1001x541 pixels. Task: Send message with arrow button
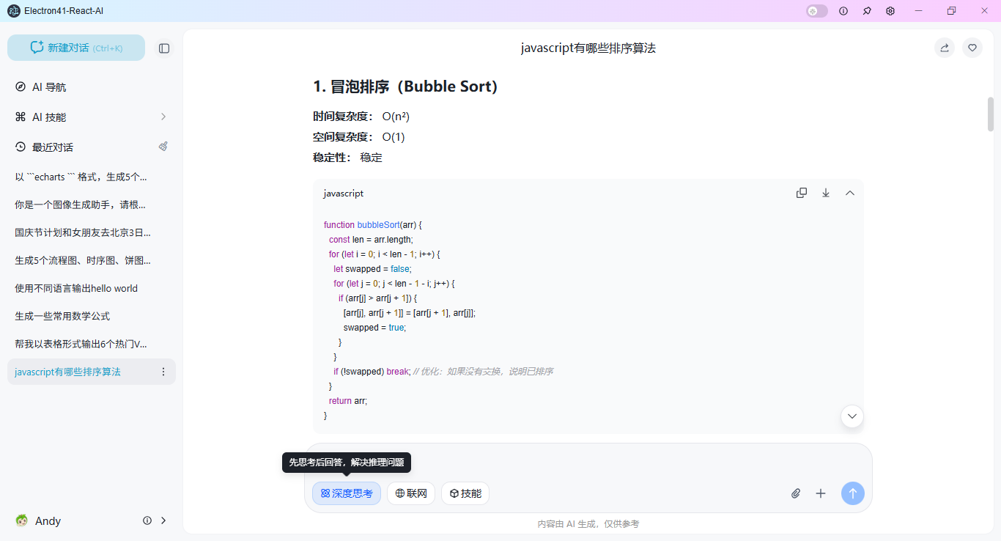(x=853, y=493)
